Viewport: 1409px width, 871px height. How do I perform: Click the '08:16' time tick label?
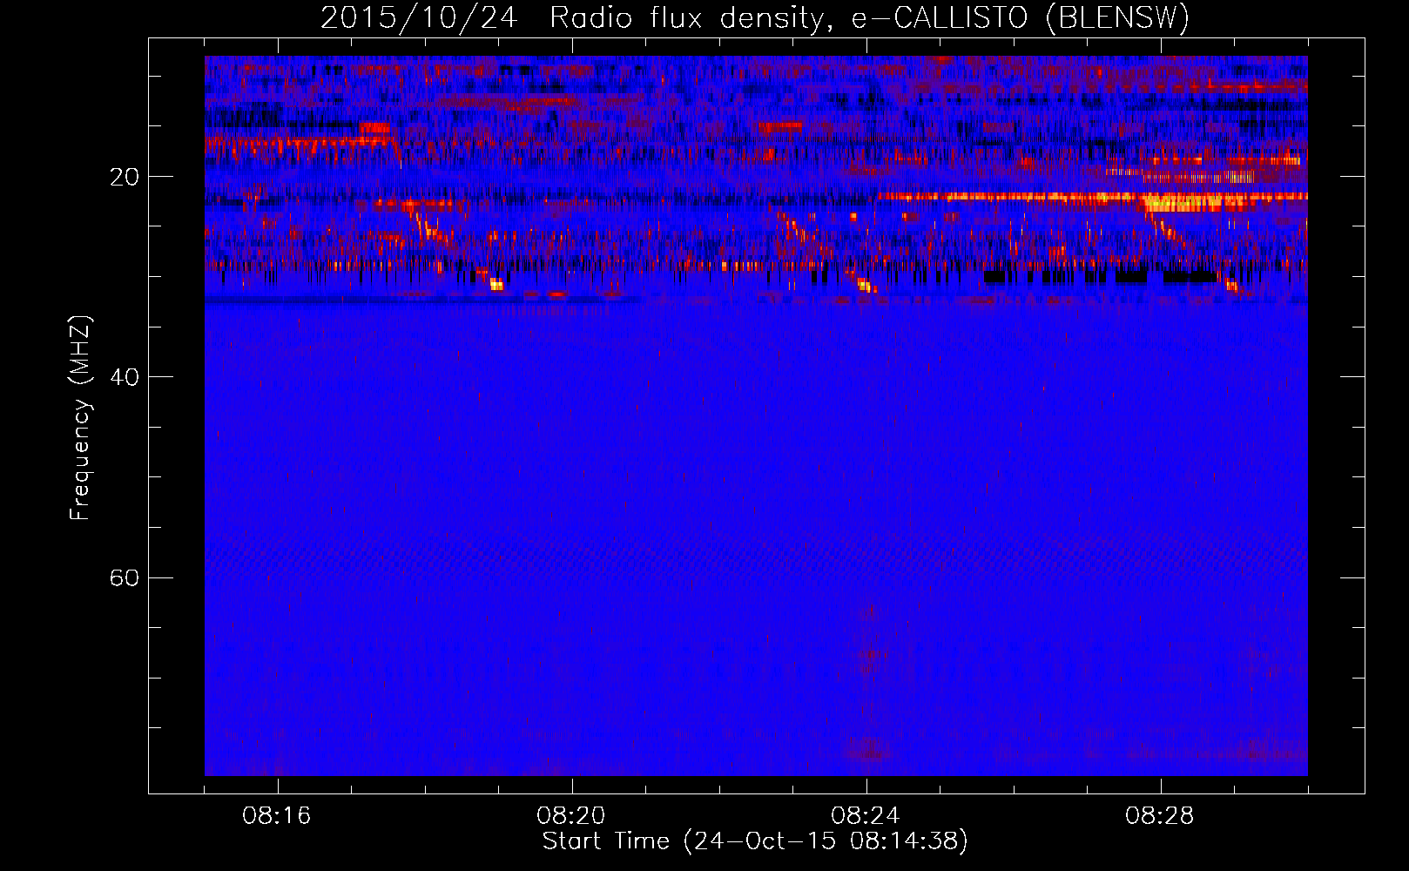pos(277,816)
